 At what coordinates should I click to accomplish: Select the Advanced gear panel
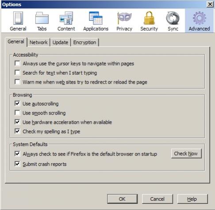[x=199, y=21]
